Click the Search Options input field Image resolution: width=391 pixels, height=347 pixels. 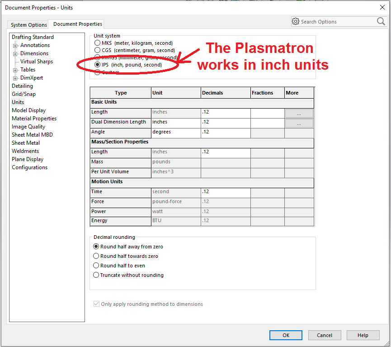(x=337, y=22)
